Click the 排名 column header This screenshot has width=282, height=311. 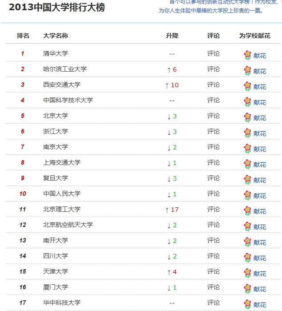(x=23, y=36)
